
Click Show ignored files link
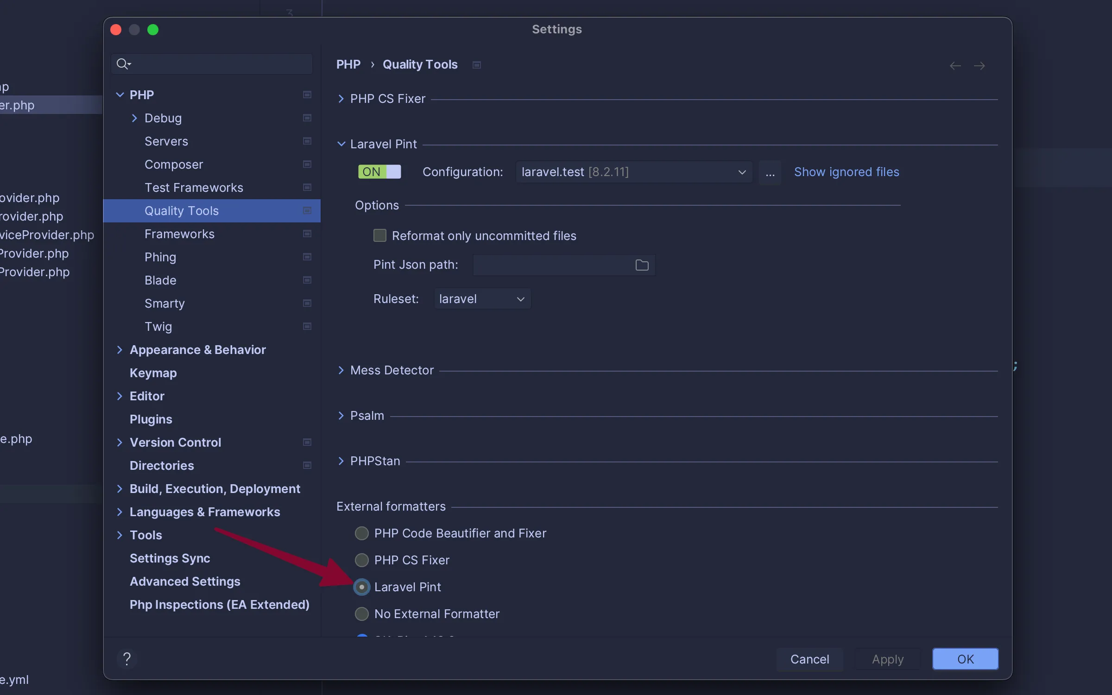[847, 172]
